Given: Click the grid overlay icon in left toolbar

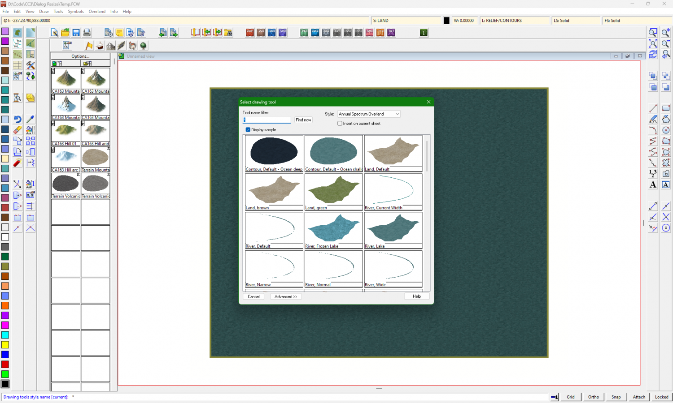Looking at the screenshot, I should point(17,65).
